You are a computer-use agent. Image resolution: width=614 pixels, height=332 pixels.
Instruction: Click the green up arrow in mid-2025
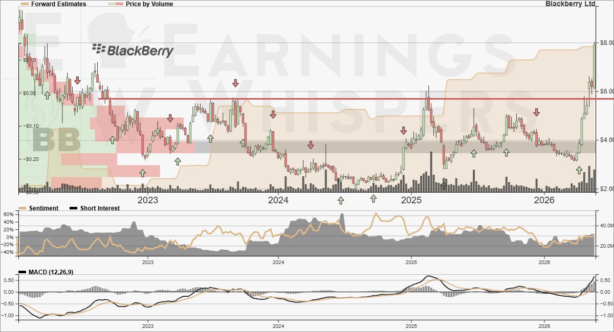click(x=474, y=153)
